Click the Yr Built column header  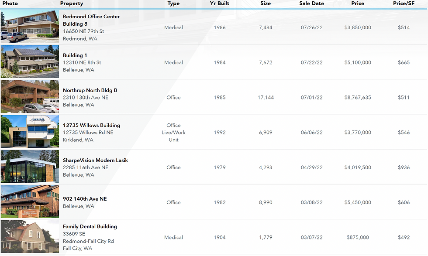coord(219,3)
